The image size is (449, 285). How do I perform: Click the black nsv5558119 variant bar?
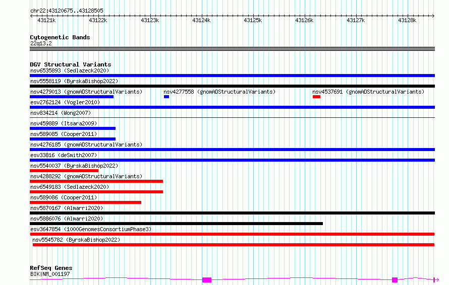point(232,86)
